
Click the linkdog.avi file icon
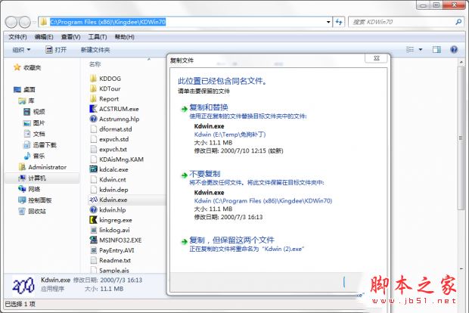coord(93,230)
